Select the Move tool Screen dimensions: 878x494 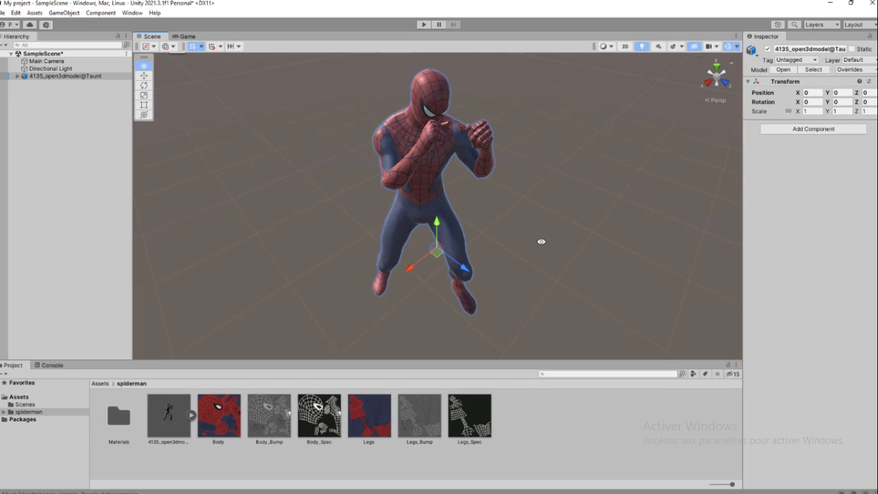tap(144, 75)
